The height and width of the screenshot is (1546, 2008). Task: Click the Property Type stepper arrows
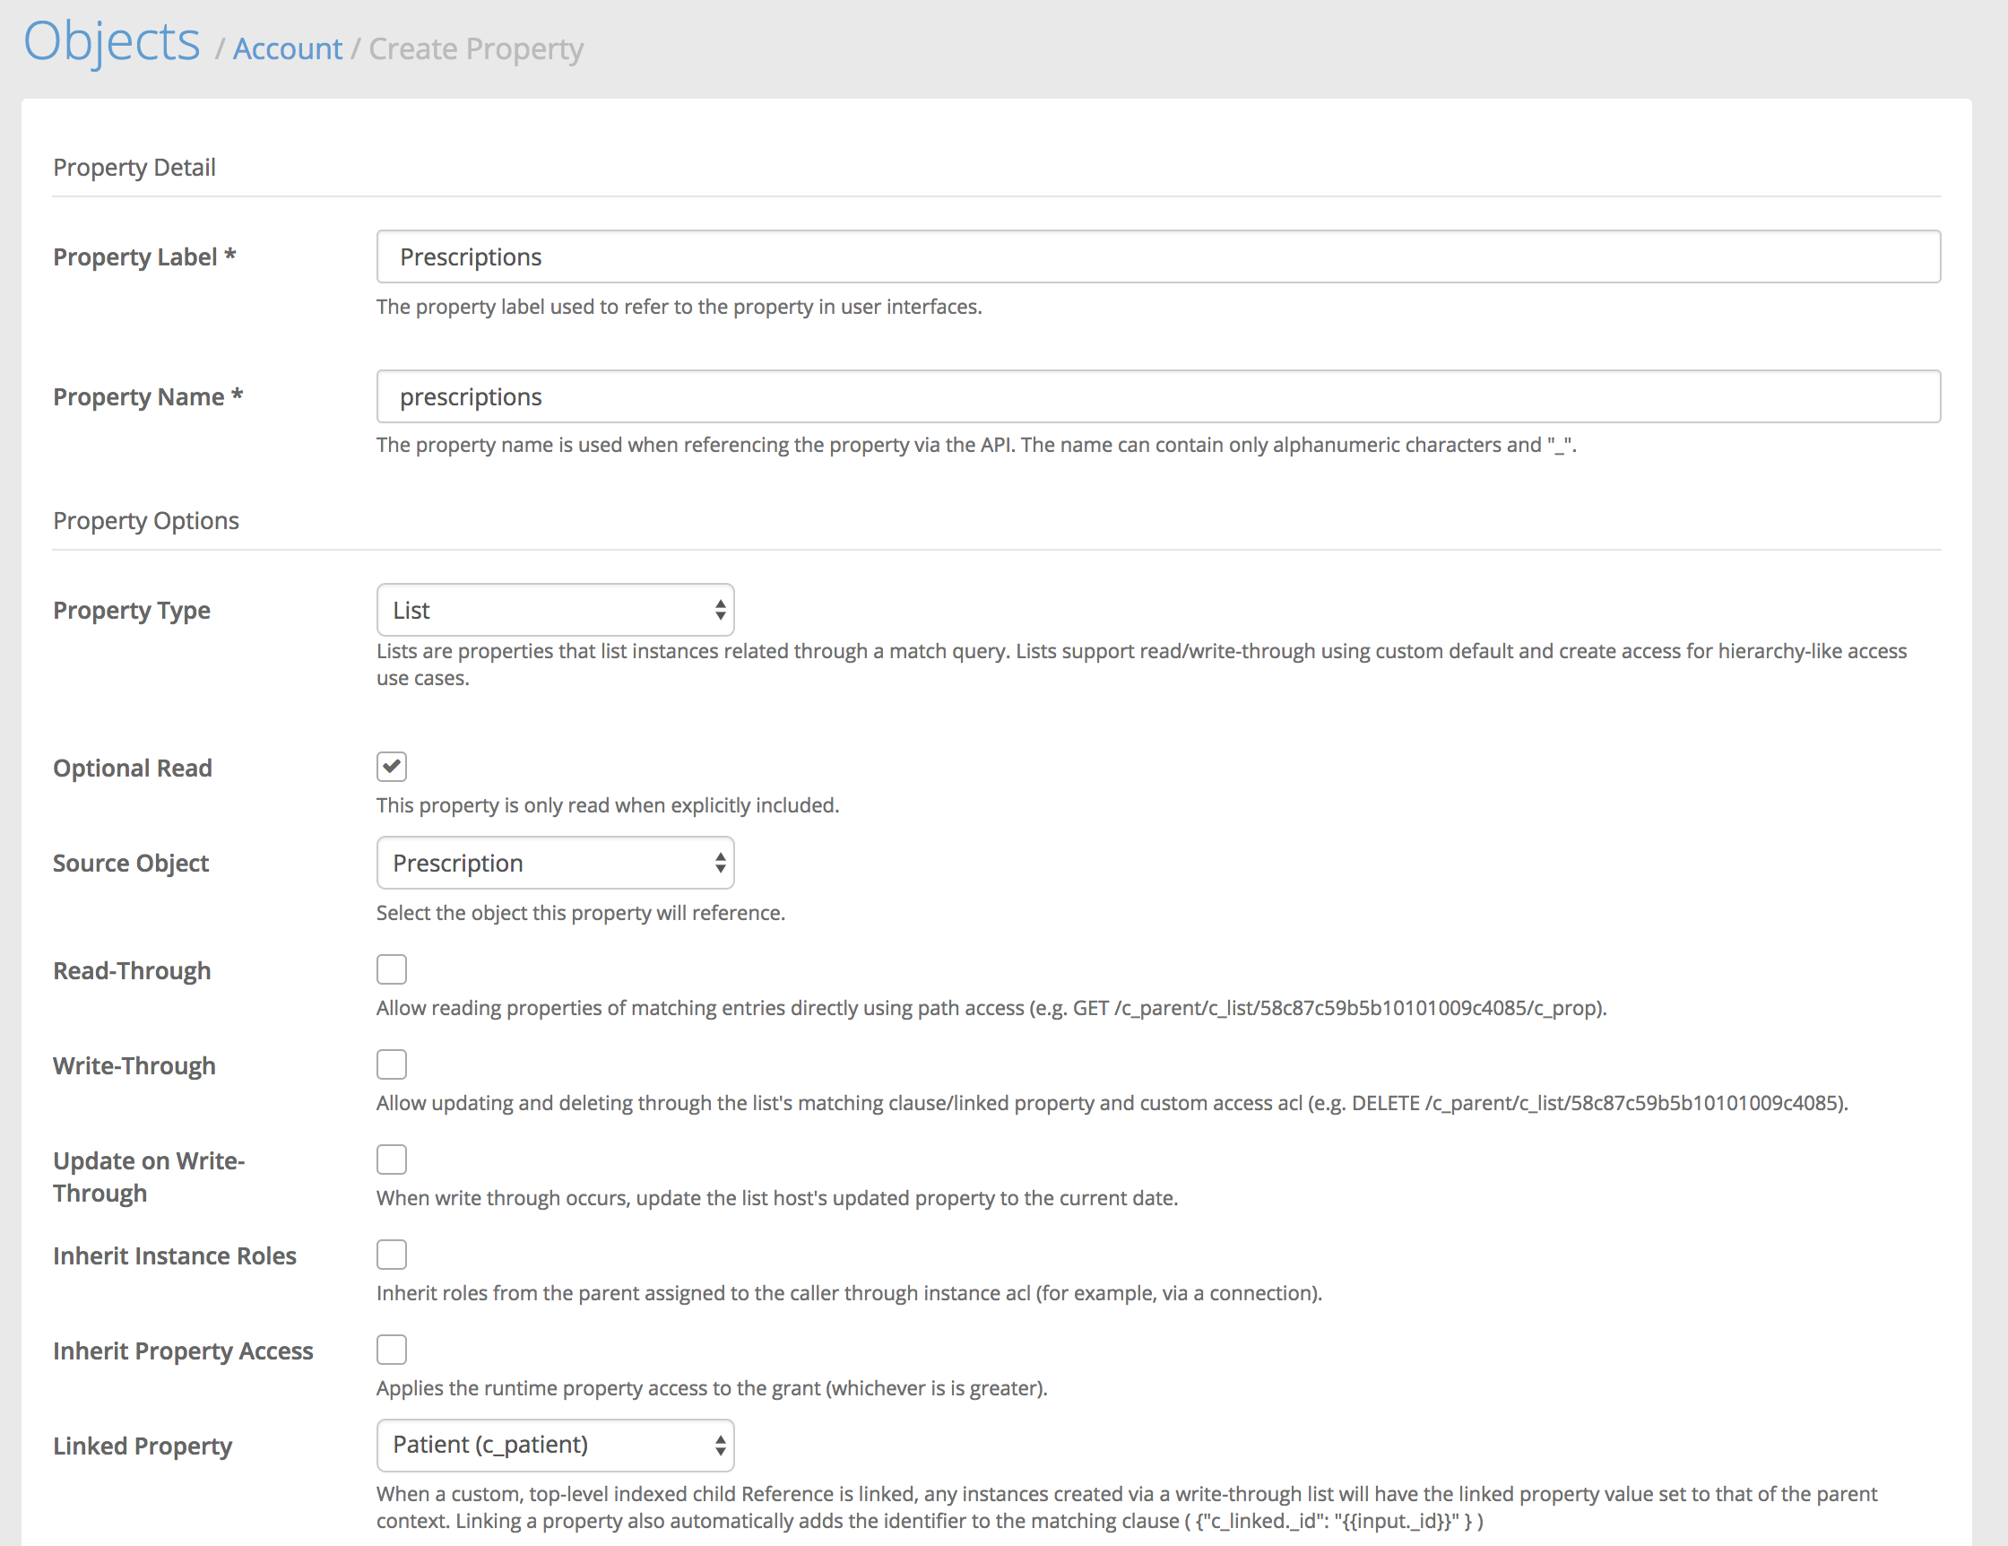(720, 610)
